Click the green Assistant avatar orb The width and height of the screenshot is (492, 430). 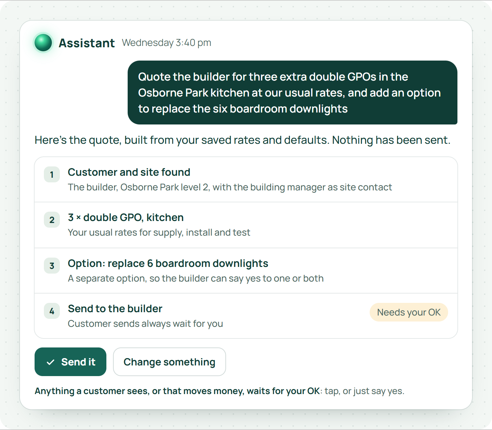pyautogui.click(x=43, y=43)
